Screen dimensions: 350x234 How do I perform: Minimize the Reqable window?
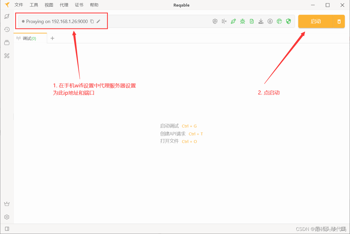[313, 5]
